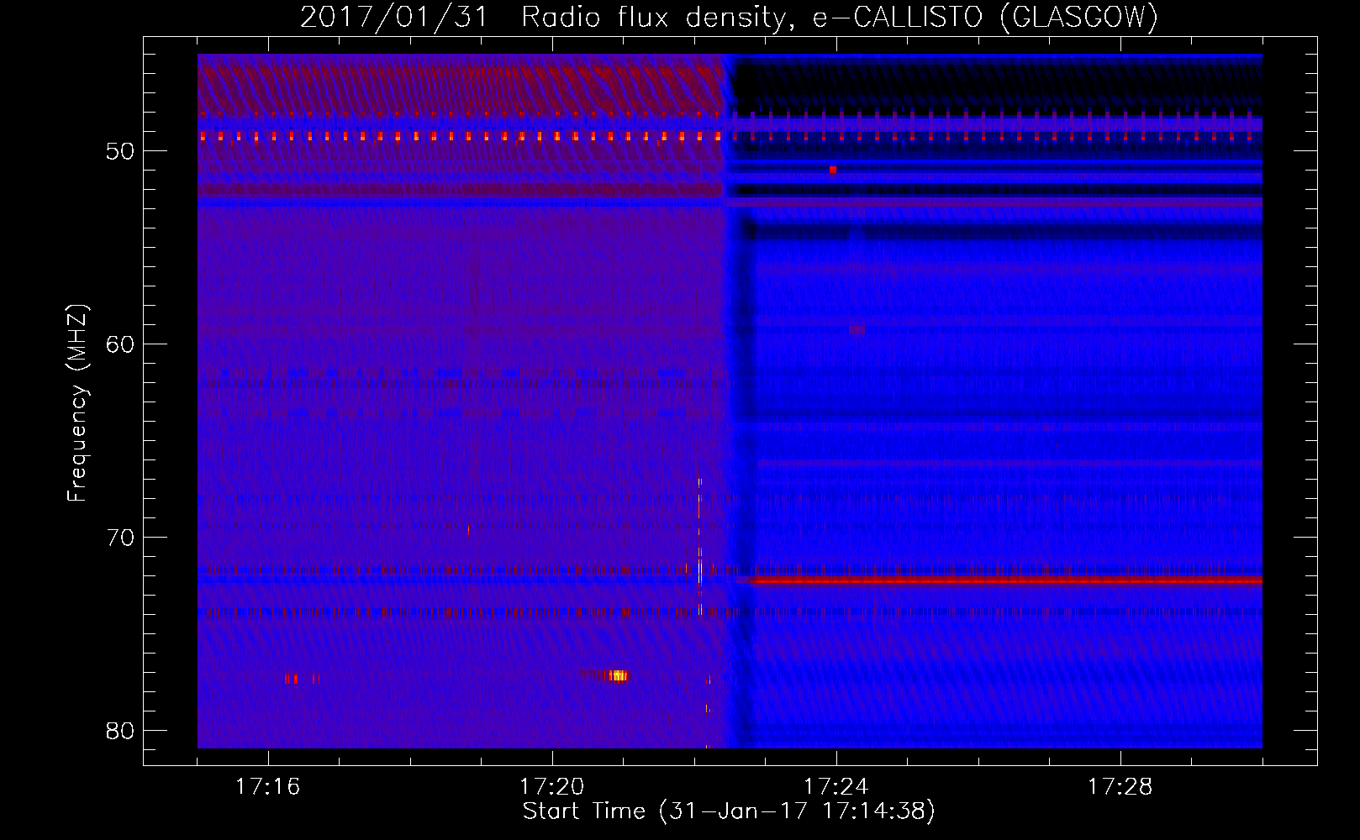Click the long red horizontal band near 72 MHz
1360x840 pixels.
tap(1006, 580)
